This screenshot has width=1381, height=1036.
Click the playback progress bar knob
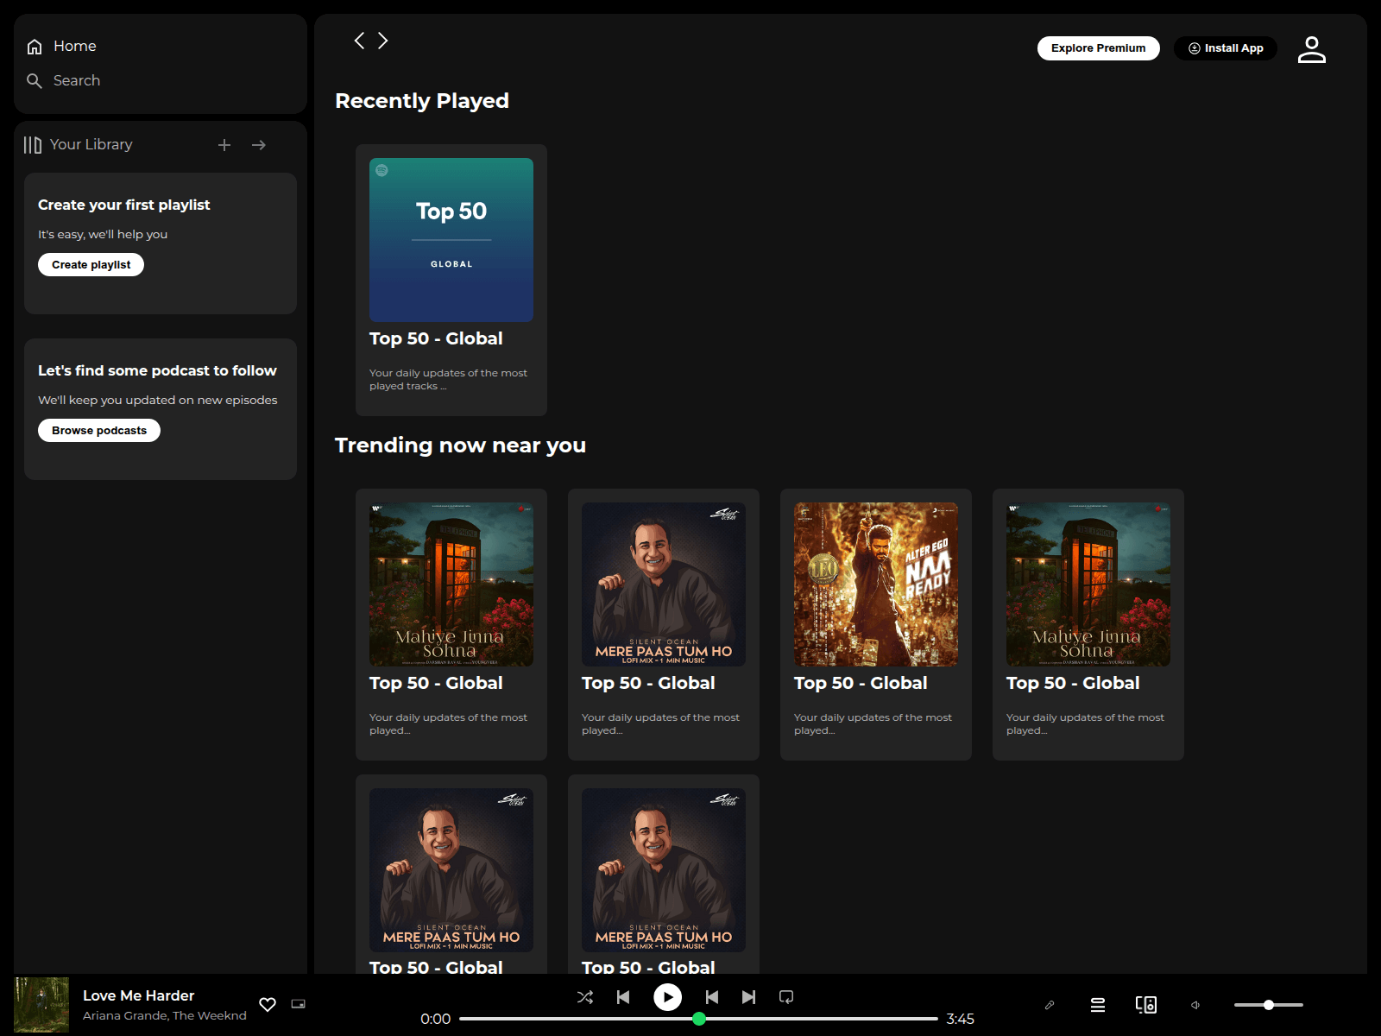pos(699,1019)
